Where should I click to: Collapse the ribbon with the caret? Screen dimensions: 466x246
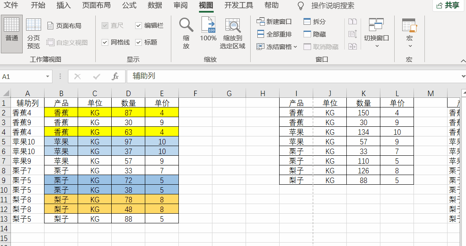click(x=463, y=60)
